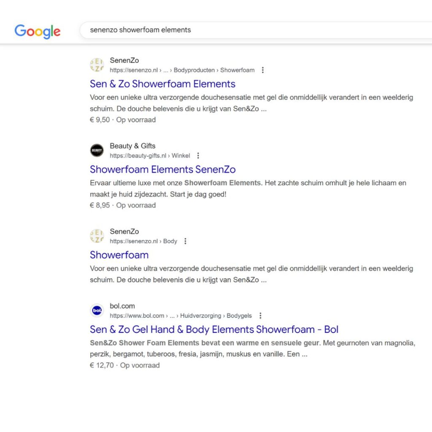This screenshot has width=432, height=432.
Task: Open the three-dot menu for SenenZo Body result
Action: click(x=186, y=241)
